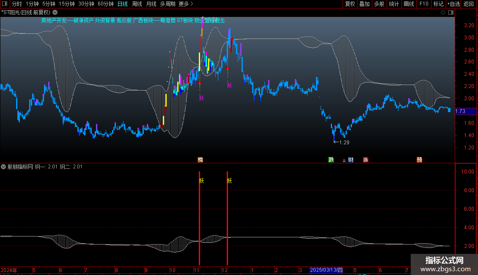This screenshot has height=275, width=478.
Task: Expand the 更多 periods menu
Action: coord(186,4)
